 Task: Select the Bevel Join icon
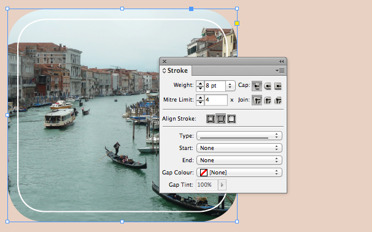pyautogui.click(x=278, y=100)
